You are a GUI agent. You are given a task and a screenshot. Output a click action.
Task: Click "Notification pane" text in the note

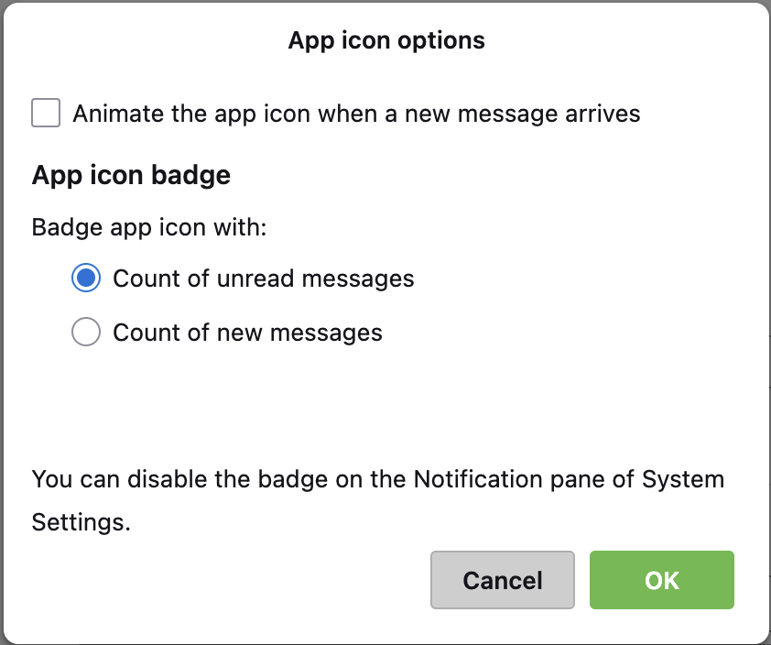pyautogui.click(x=500, y=479)
